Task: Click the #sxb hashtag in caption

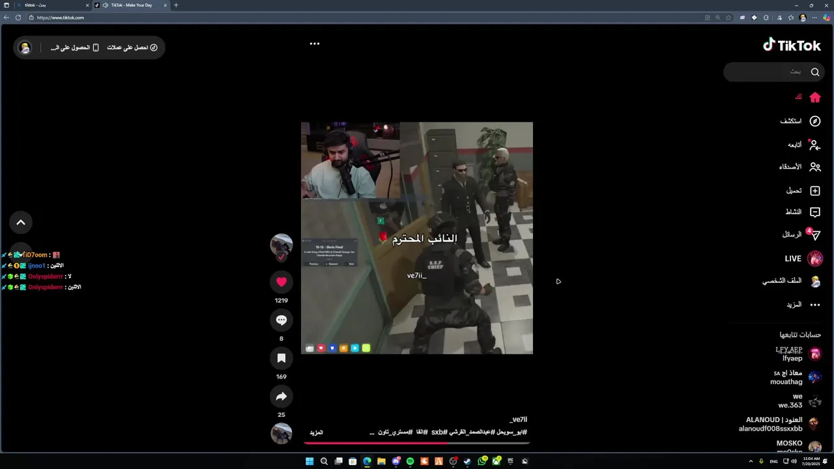Action: (x=439, y=433)
